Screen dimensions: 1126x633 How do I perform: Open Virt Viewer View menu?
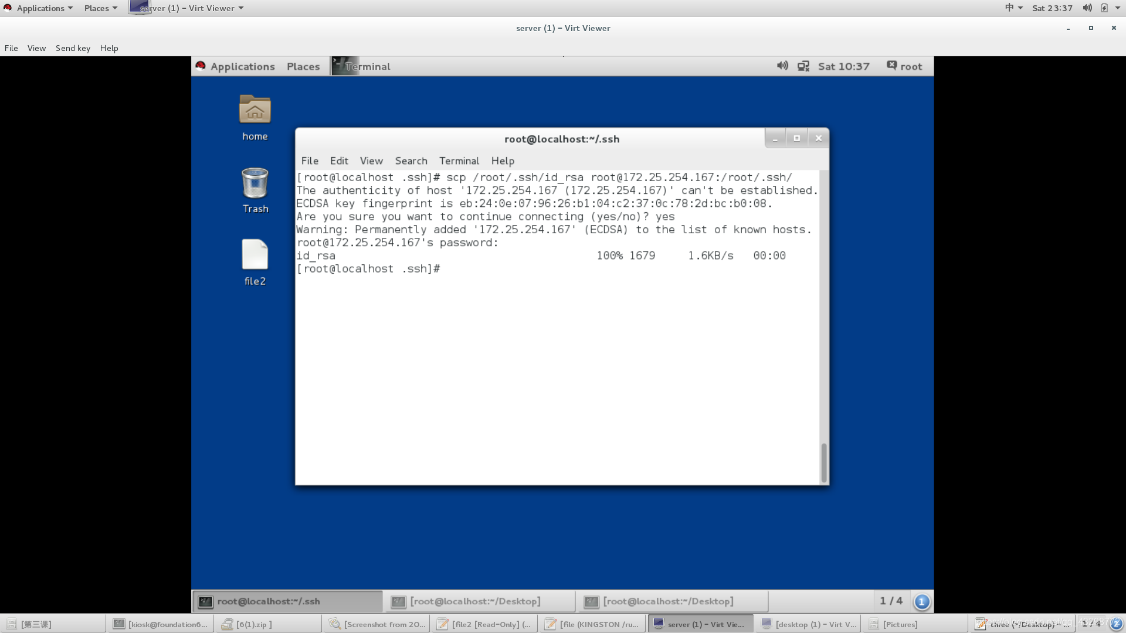36,48
